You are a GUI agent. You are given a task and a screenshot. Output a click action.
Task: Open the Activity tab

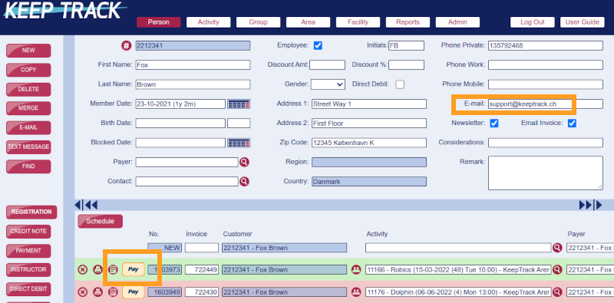tap(208, 22)
